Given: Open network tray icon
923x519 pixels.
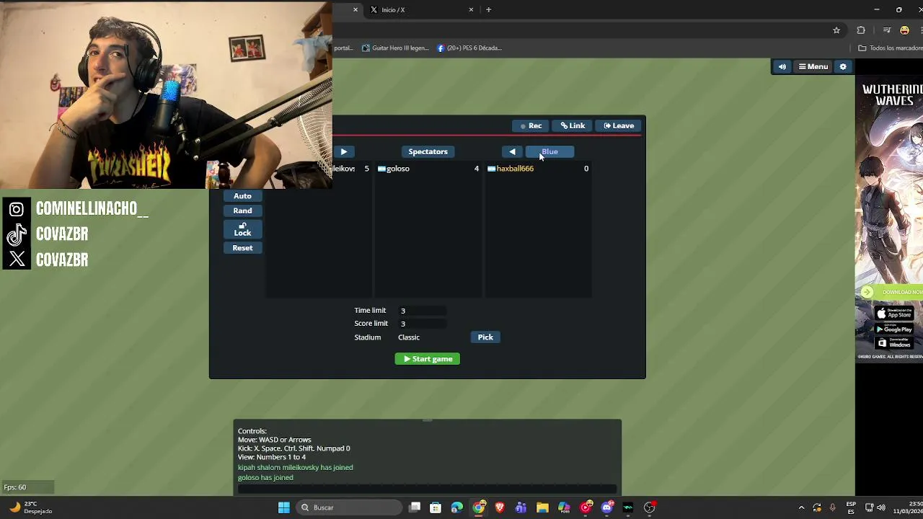Looking at the screenshot, I should [869, 507].
